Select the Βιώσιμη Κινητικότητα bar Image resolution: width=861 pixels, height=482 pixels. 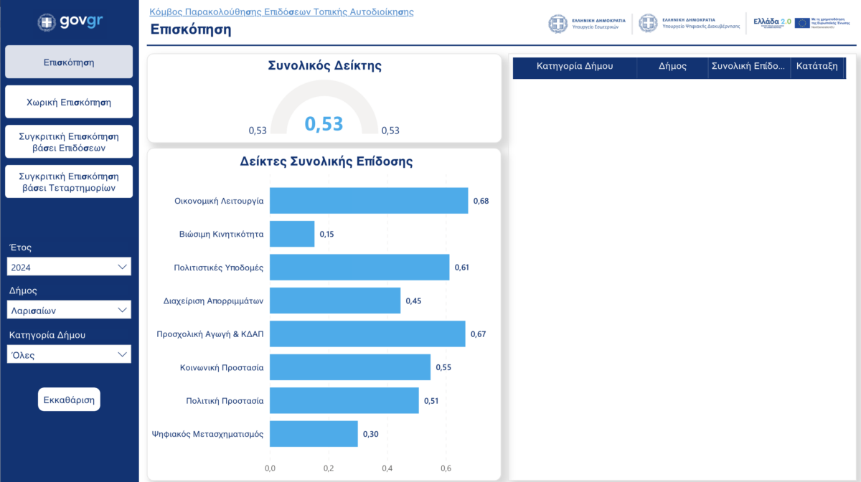292,234
